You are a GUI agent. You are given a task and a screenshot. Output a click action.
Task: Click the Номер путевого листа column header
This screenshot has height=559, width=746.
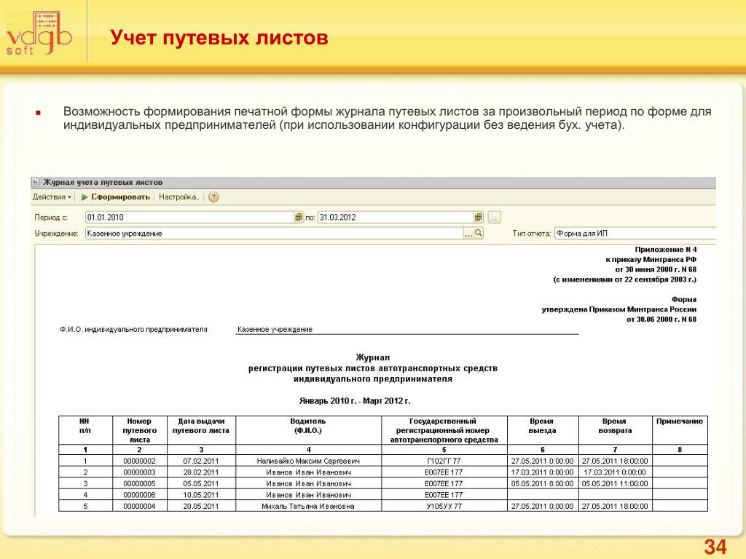click(x=139, y=430)
